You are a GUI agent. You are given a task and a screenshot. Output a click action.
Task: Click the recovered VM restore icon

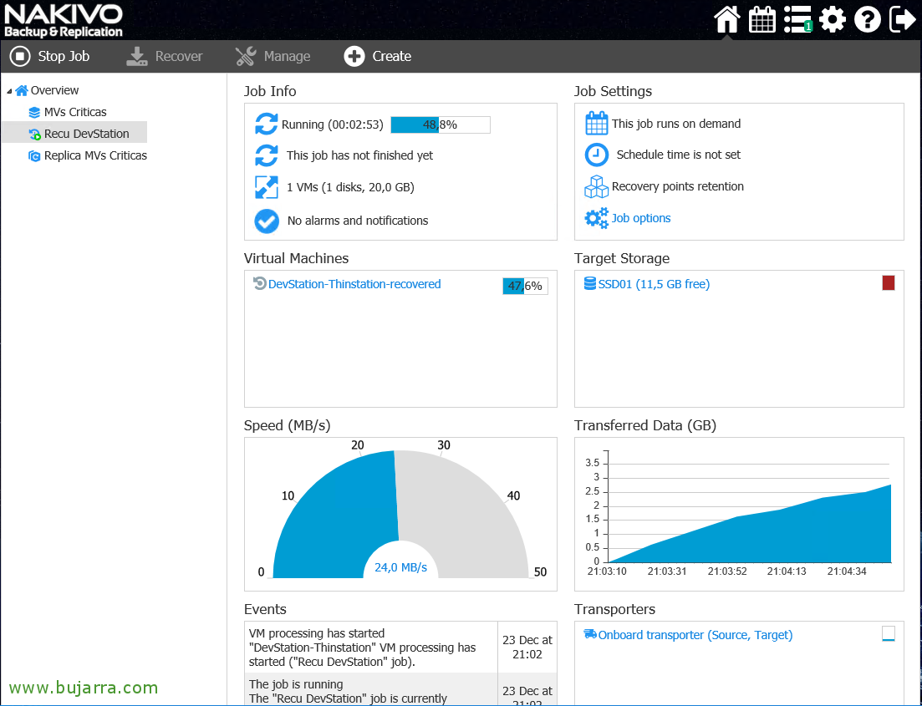[259, 283]
